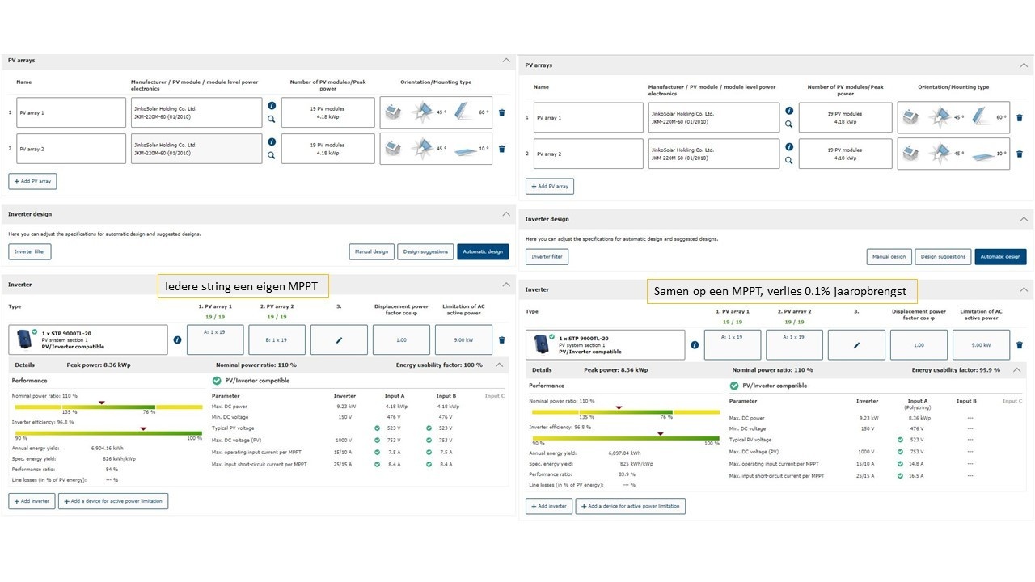
Task: Collapse the Inverter design section in right panel
Action: [x=1024, y=219]
